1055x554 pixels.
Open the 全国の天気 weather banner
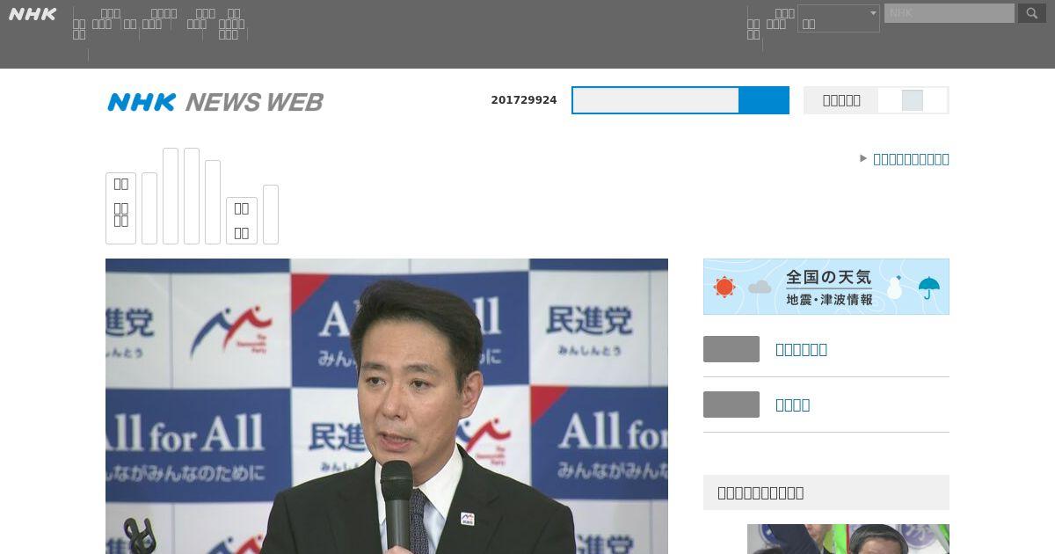pos(826,287)
